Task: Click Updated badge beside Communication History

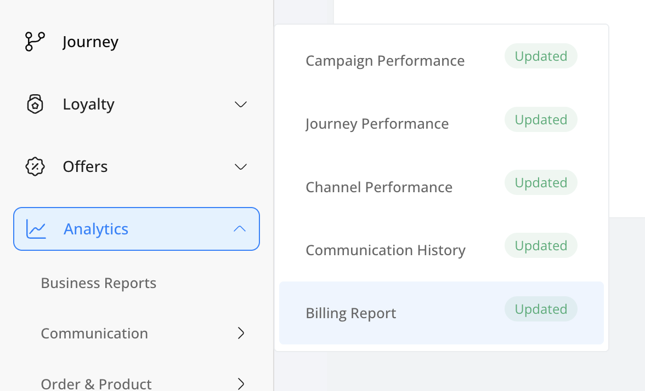Action: click(541, 245)
